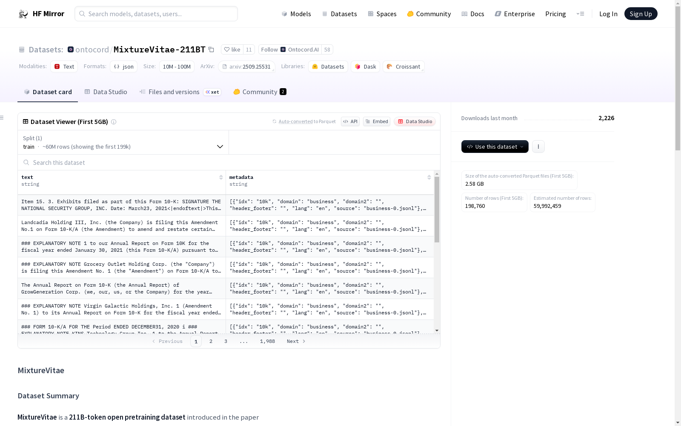Select the json format tag
Screen dimensions: 681x426
click(124, 66)
